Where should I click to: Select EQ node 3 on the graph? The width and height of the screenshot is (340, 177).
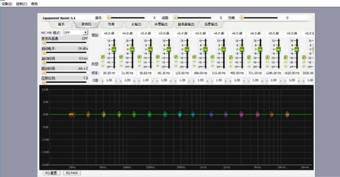pyautogui.click(x=104, y=115)
